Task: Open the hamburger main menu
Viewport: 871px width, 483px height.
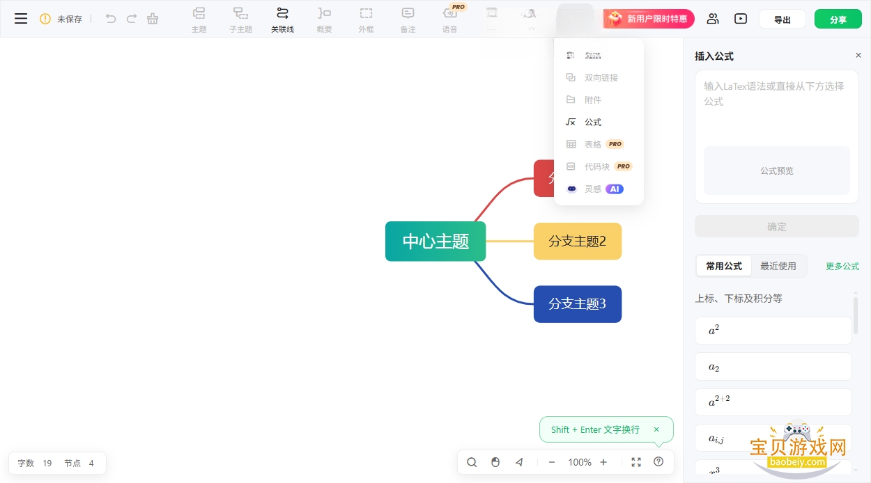Action: [21, 19]
